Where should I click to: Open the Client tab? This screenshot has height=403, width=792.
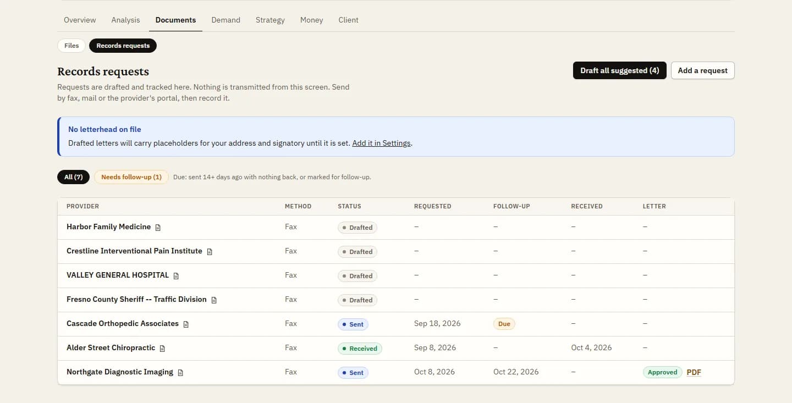pos(348,20)
